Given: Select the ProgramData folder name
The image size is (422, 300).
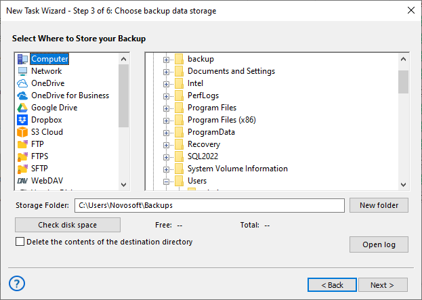Looking at the screenshot, I should [211, 132].
